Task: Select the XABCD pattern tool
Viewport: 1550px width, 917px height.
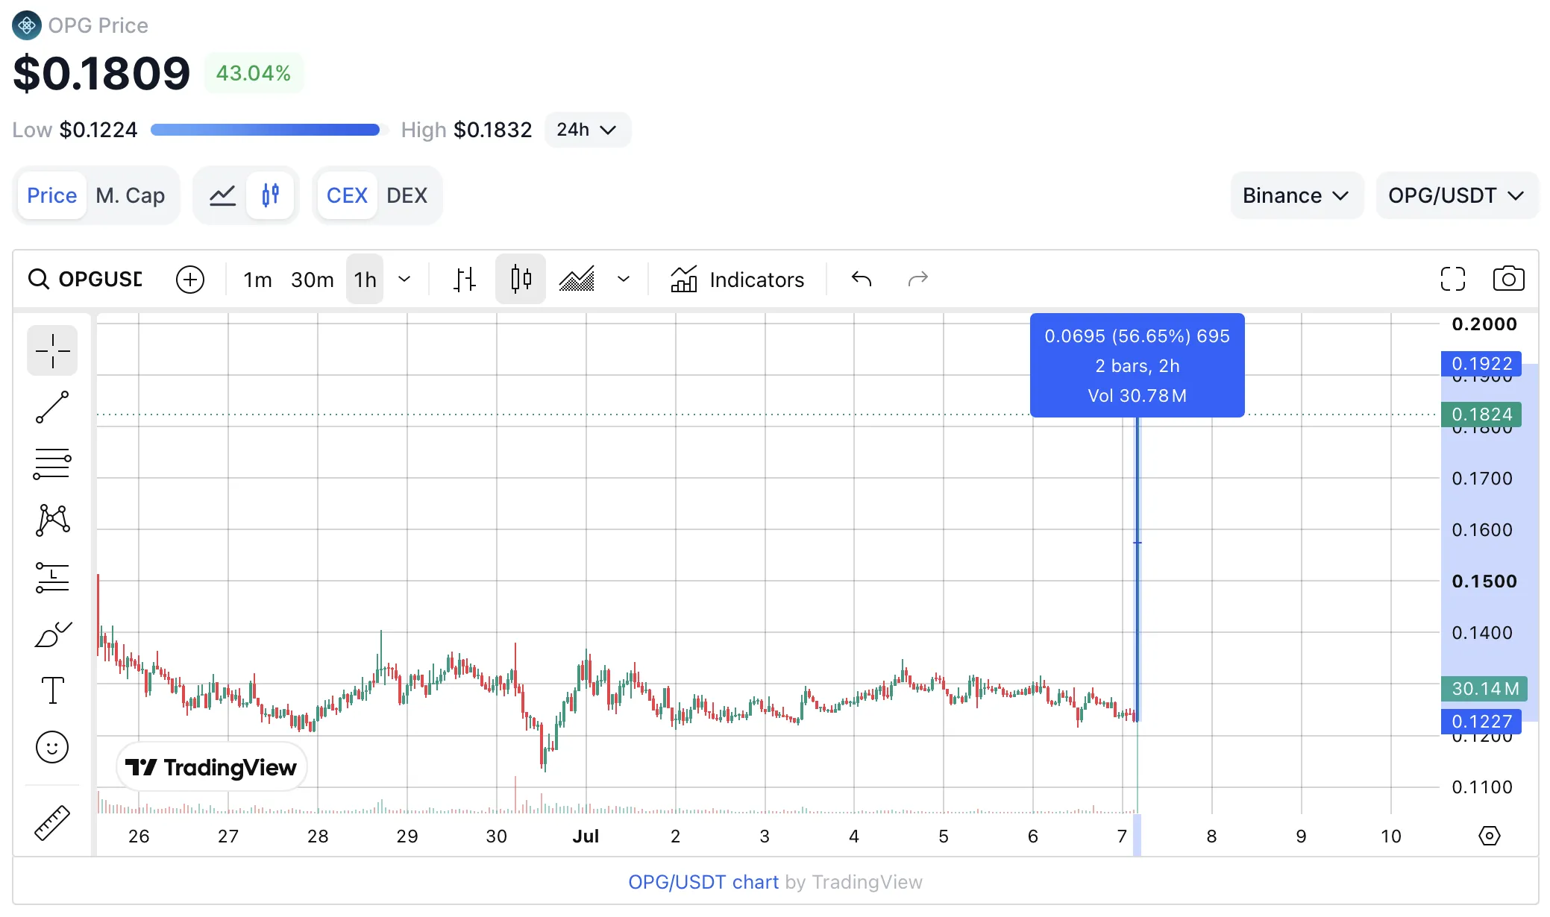Action: pos(52,520)
